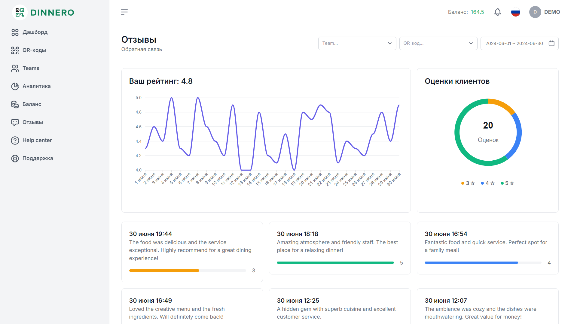Open the review from 30 июня 12:07
The width and height of the screenshot is (571, 324).
click(487, 306)
